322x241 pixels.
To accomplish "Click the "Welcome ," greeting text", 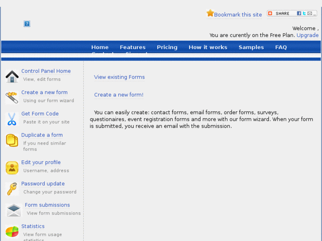I will [305, 28].
